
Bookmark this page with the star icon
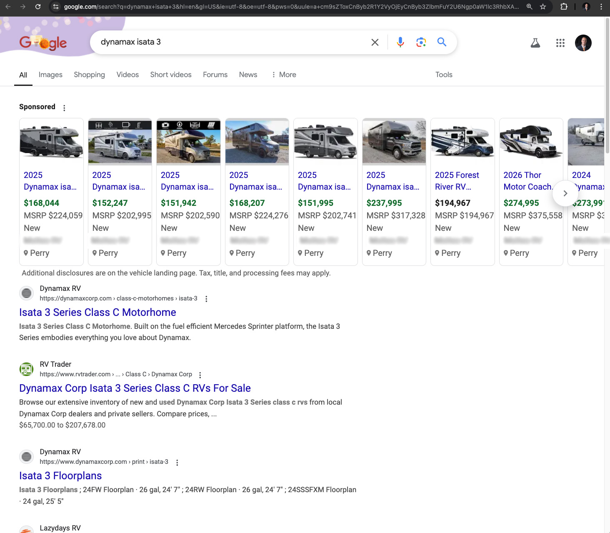[x=543, y=7]
